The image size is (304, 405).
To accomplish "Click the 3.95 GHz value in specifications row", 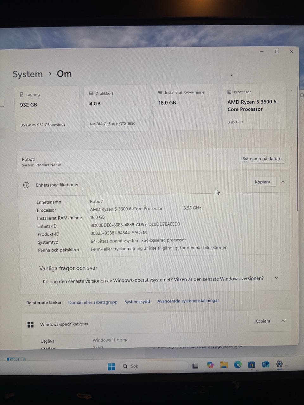I will click(x=192, y=208).
